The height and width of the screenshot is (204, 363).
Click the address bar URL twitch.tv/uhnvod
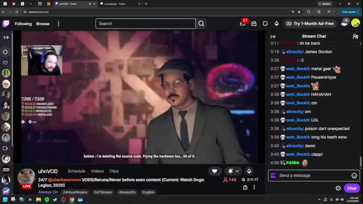(x=38, y=12)
